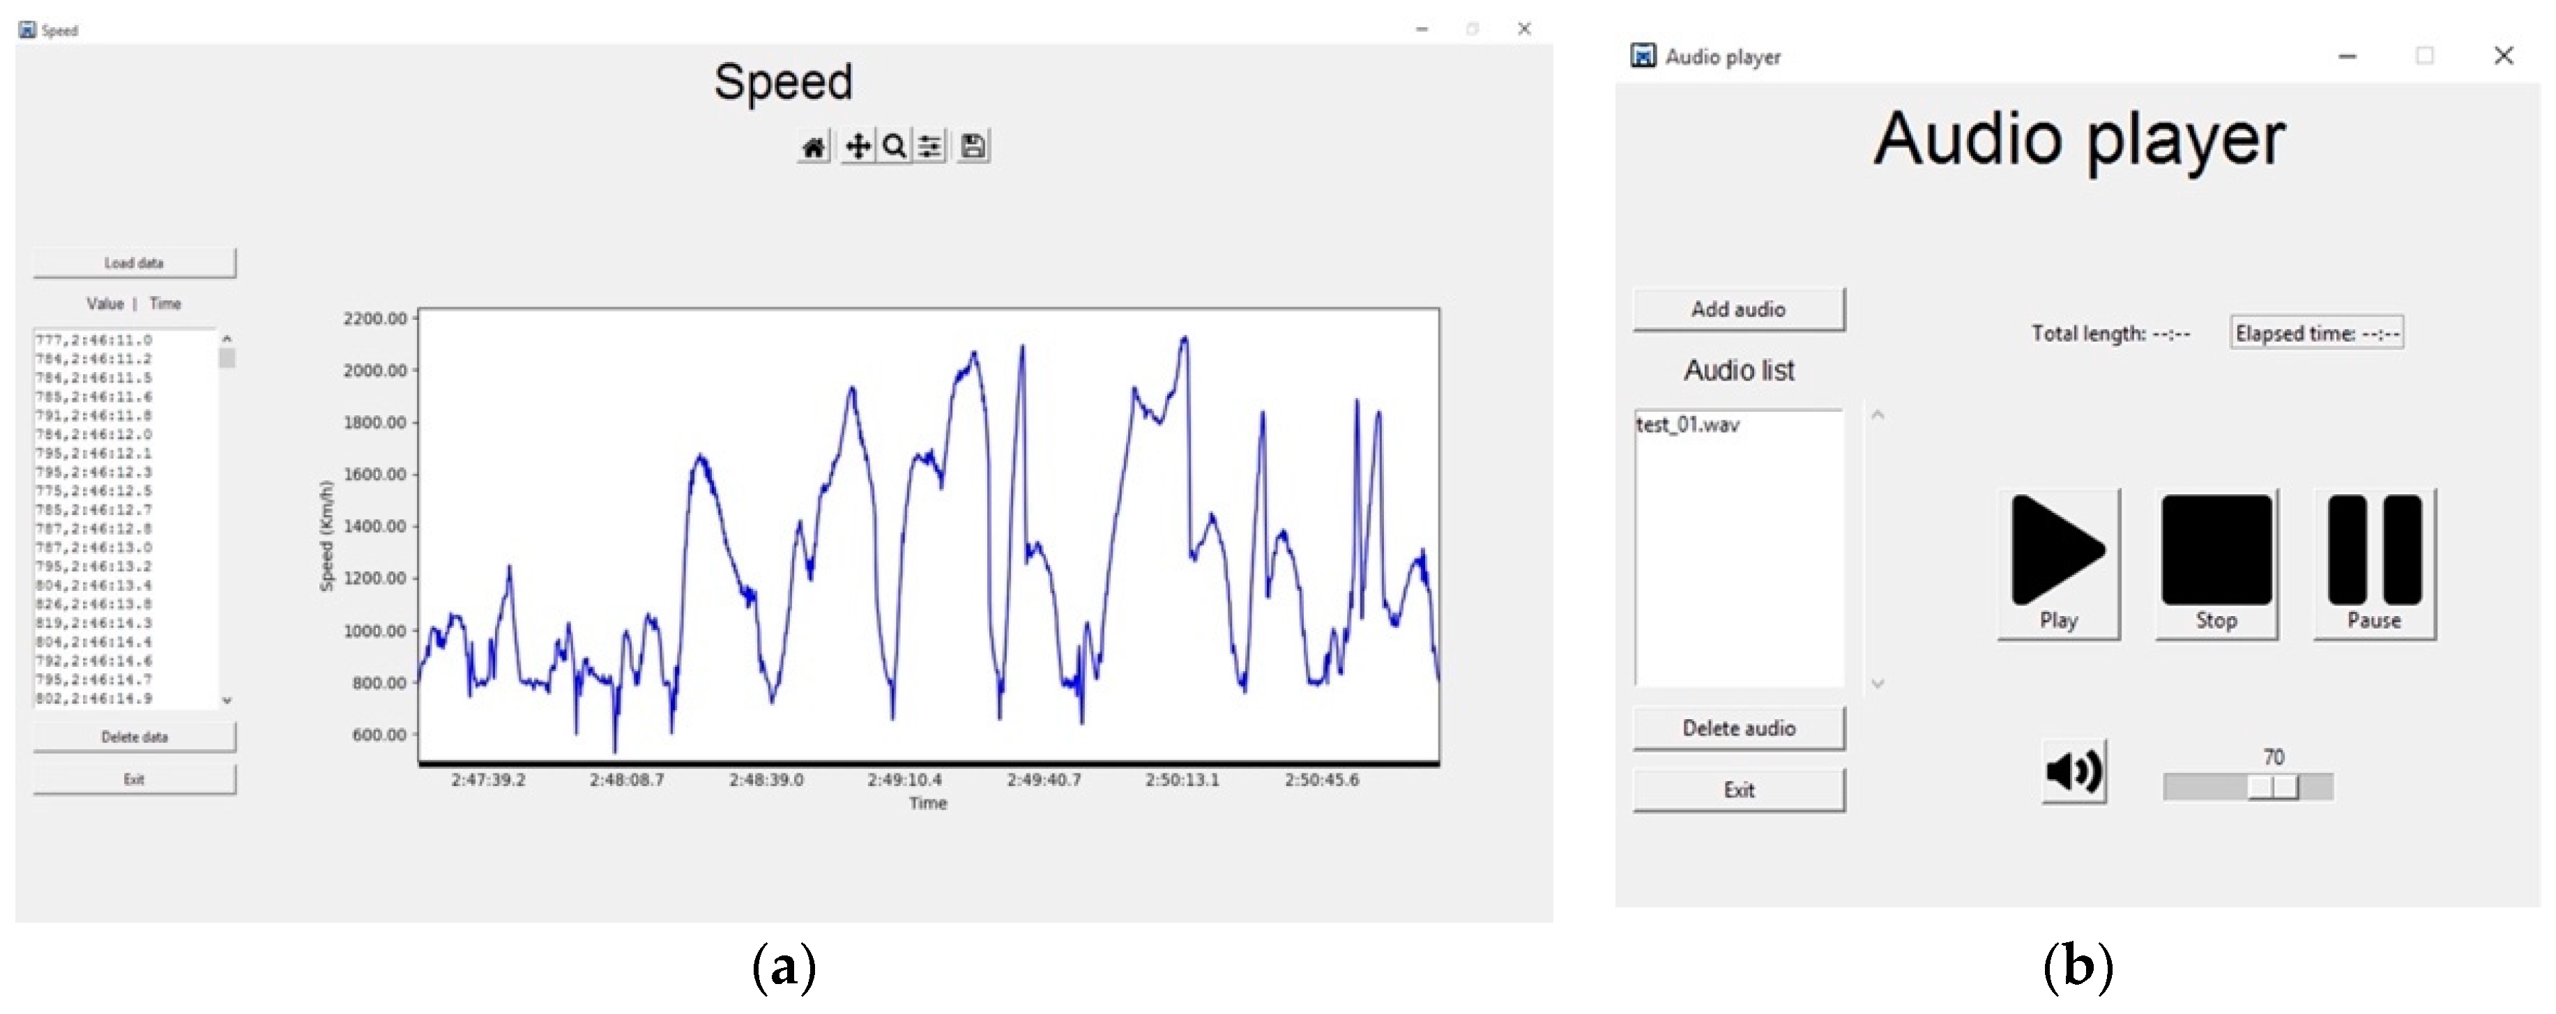
Task: Click the Speed (Km/h) axis label
Action: tap(326, 536)
